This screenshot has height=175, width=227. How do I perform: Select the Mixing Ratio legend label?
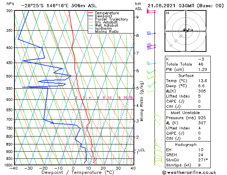click(x=107, y=31)
